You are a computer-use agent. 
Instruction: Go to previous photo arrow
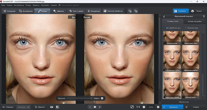click(90, 107)
